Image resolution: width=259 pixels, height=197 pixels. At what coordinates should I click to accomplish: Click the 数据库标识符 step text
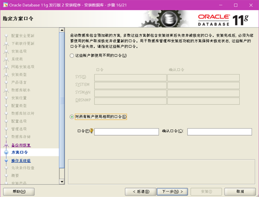pyautogui.click(x=23, y=113)
